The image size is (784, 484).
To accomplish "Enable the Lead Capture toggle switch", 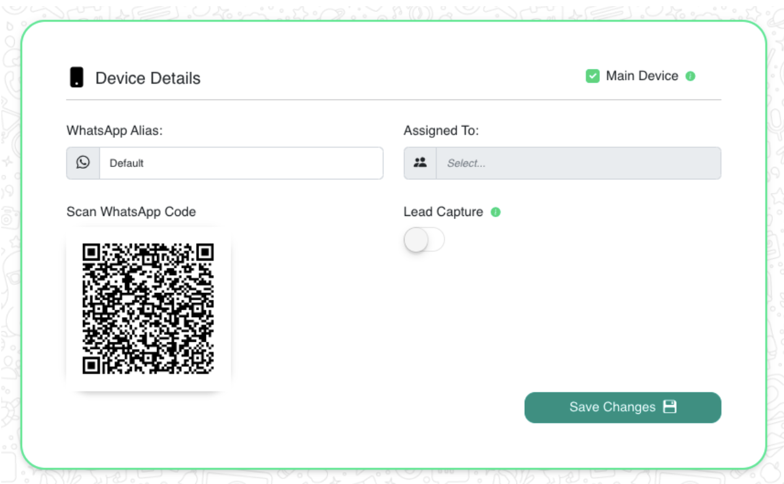I will click(424, 240).
